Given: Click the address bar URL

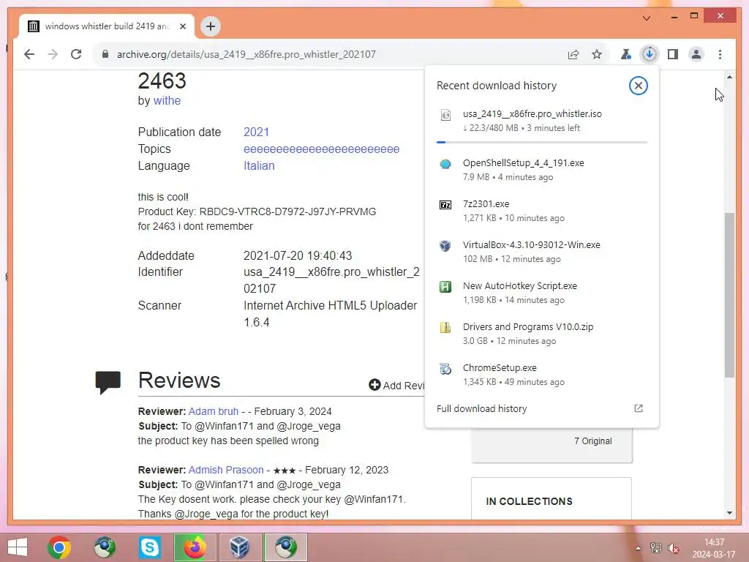Looking at the screenshot, I should click(246, 54).
